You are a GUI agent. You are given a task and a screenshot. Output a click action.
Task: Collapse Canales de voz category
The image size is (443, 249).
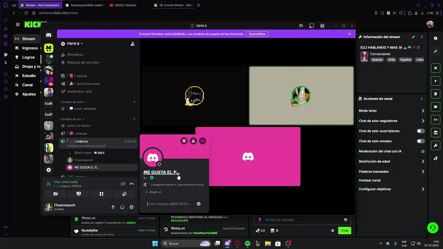(72, 119)
